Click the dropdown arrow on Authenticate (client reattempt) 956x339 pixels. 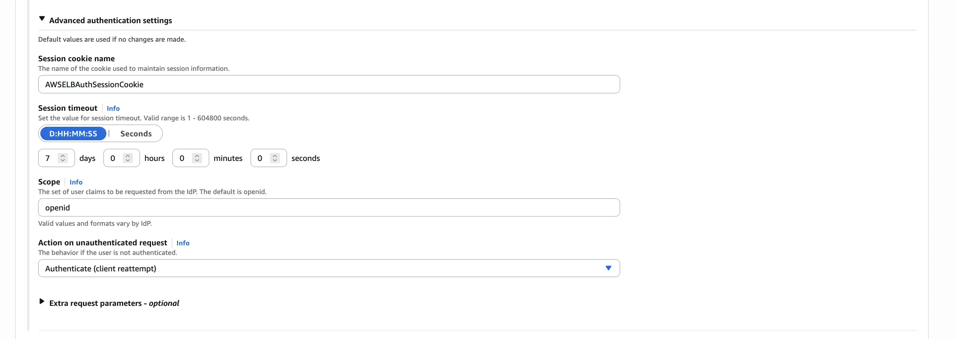[608, 268]
